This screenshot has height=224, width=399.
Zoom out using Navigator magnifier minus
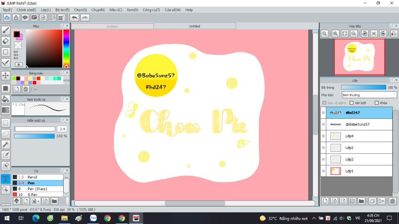coord(354,33)
